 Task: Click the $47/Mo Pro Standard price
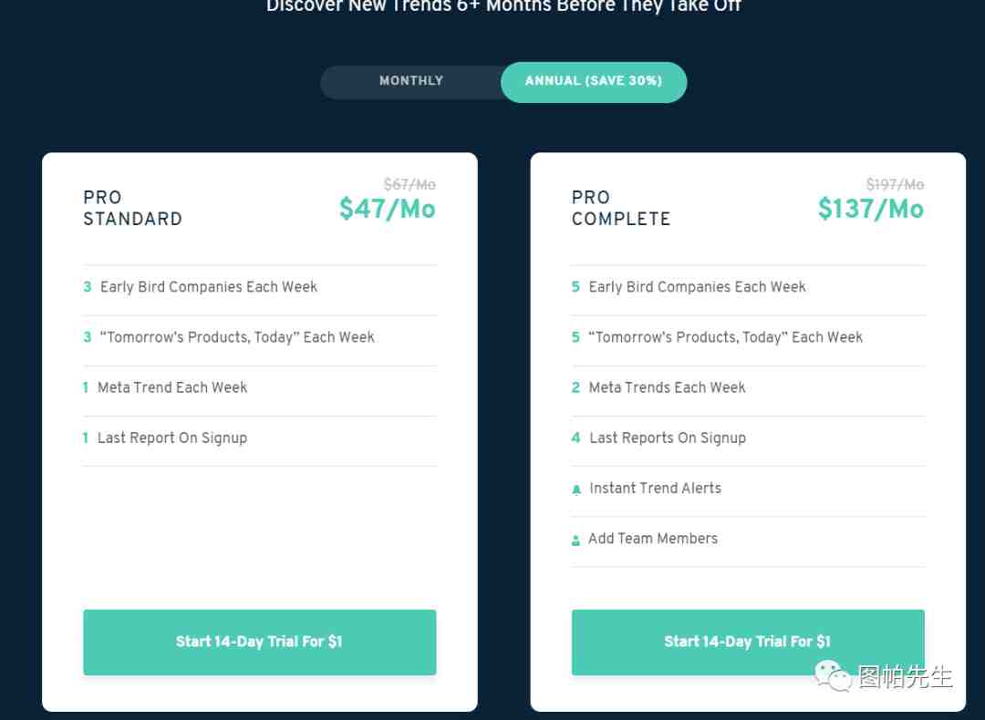[x=387, y=209]
